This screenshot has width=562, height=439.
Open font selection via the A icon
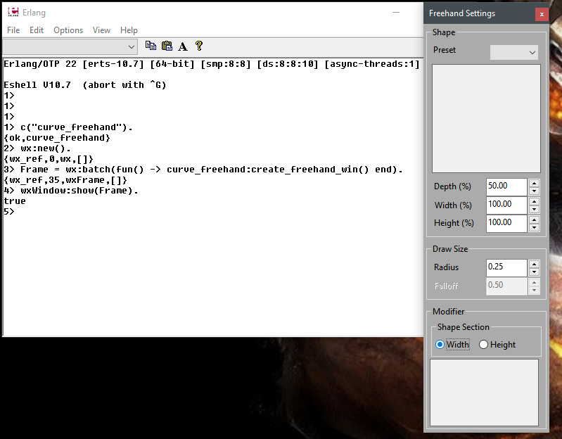tap(183, 46)
